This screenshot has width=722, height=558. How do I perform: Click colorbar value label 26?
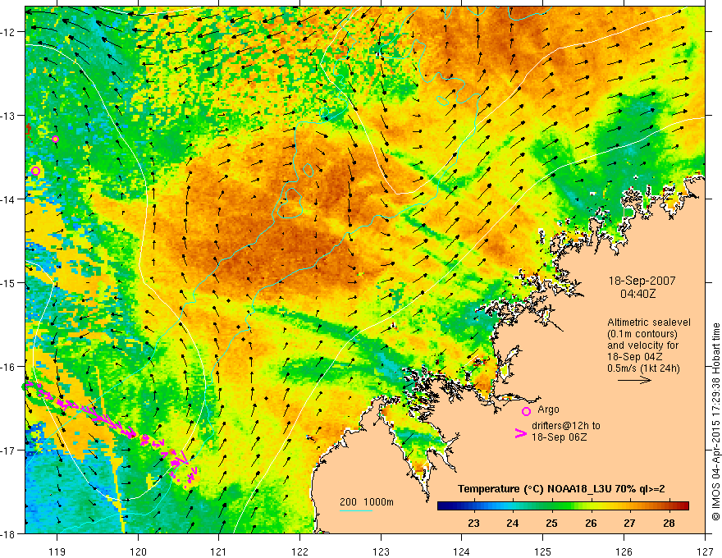(591, 523)
